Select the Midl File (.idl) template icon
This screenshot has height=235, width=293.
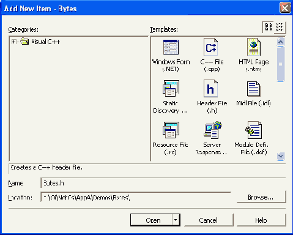253,89
